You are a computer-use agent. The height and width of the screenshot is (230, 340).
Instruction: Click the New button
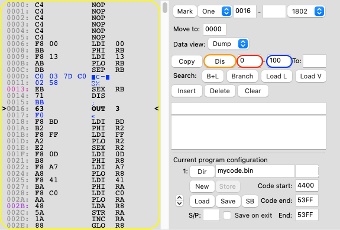click(202, 186)
